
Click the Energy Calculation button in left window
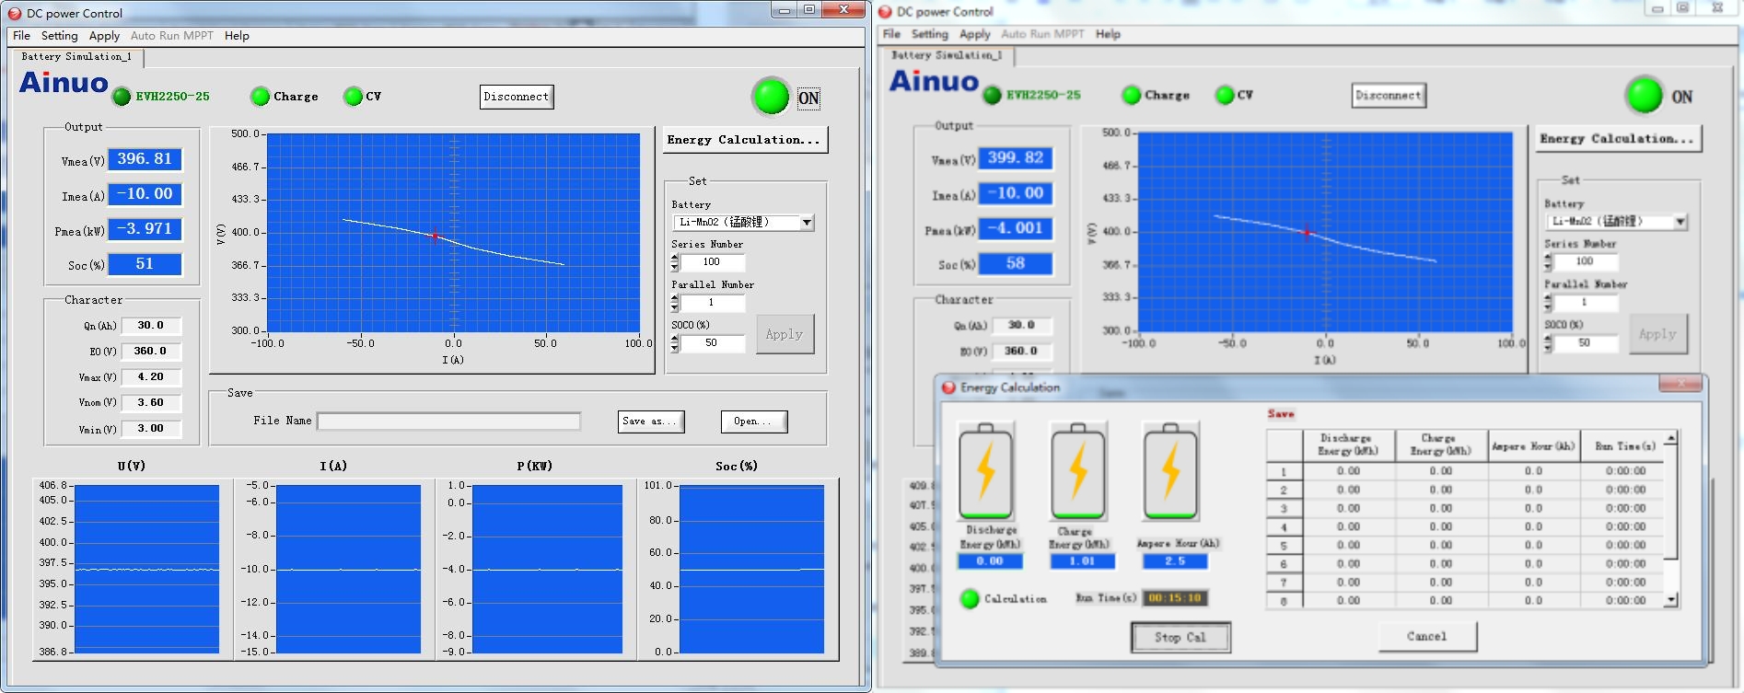tap(744, 140)
